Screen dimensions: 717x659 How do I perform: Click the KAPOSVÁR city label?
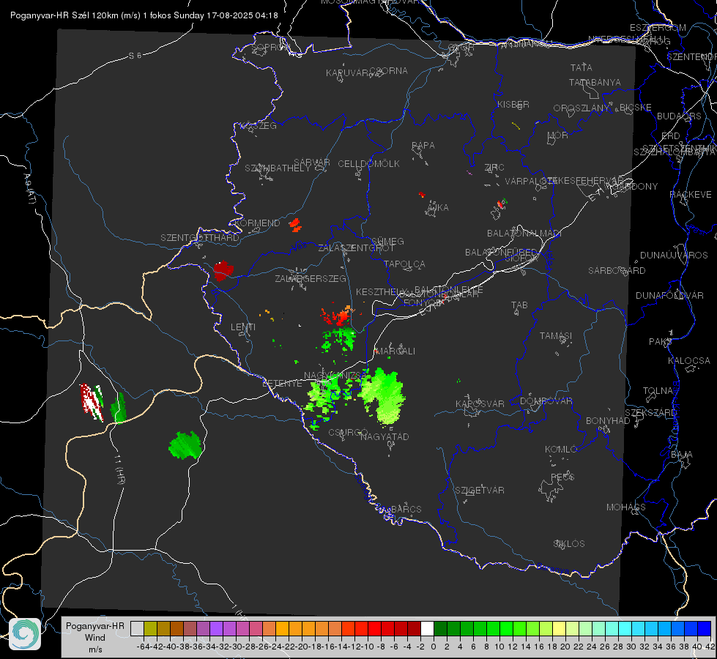coord(480,403)
